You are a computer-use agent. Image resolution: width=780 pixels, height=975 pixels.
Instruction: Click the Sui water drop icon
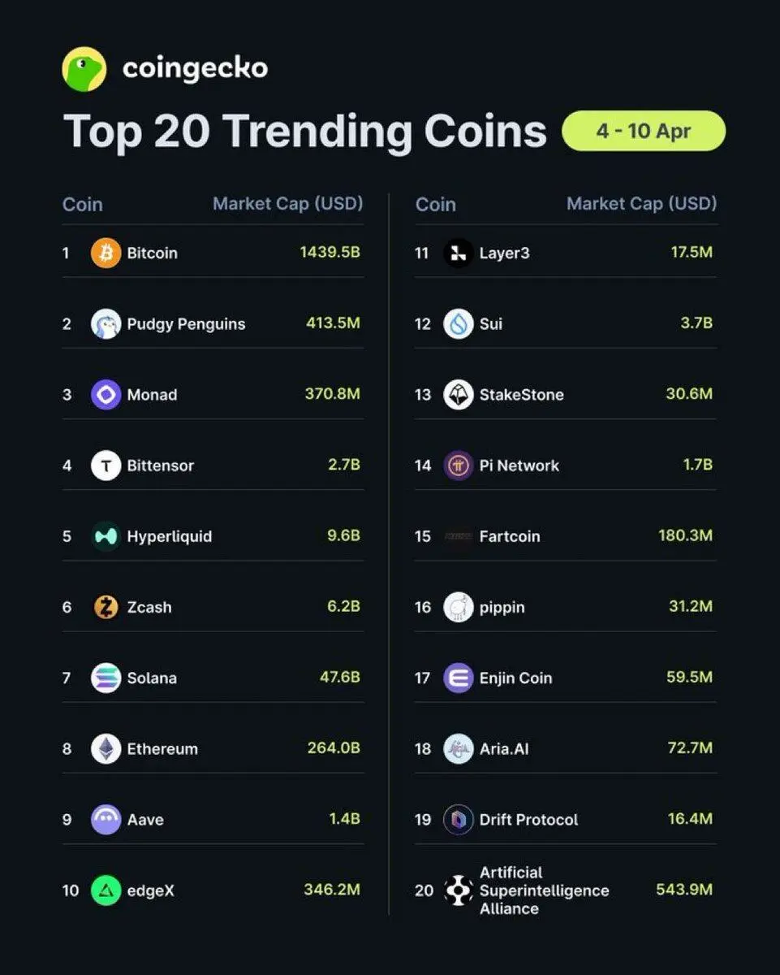[x=459, y=323]
